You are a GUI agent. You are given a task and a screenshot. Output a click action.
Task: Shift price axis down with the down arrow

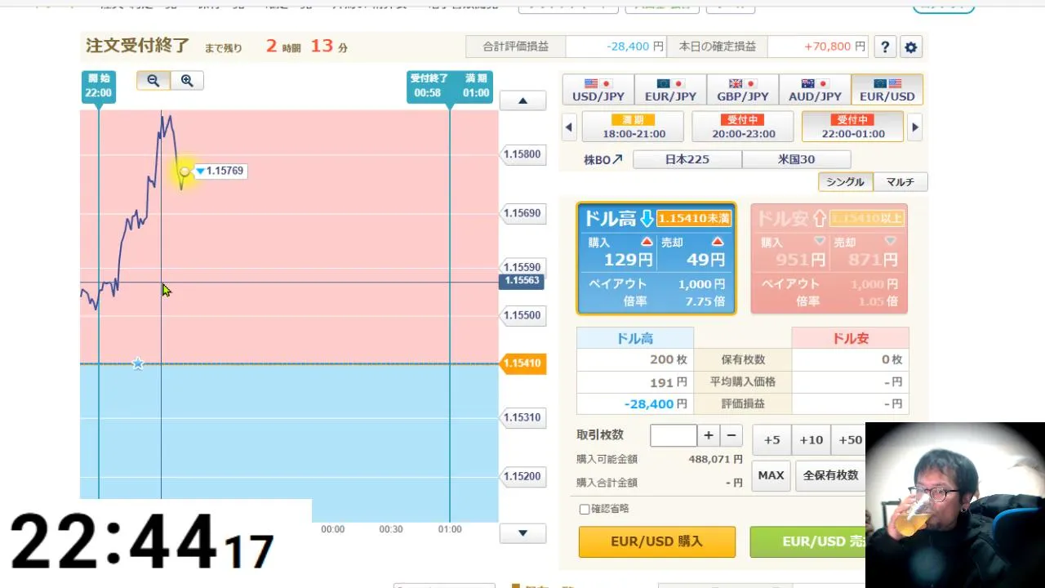tap(522, 534)
